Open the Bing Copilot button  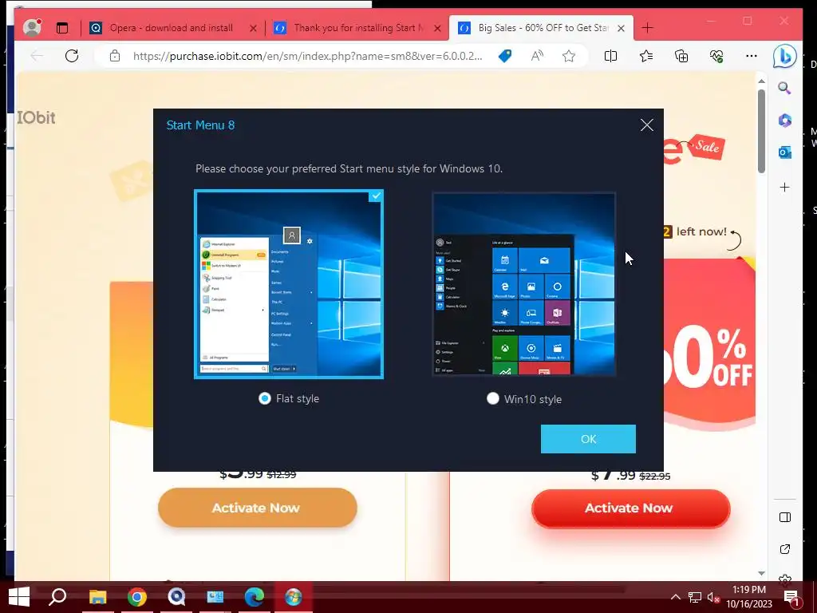pyautogui.click(x=785, y=57)
